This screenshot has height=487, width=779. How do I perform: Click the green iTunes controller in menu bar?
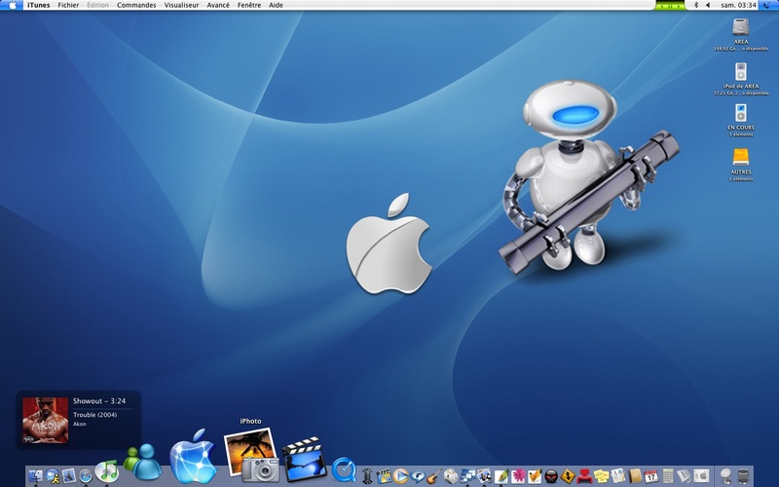click(670, 6)
